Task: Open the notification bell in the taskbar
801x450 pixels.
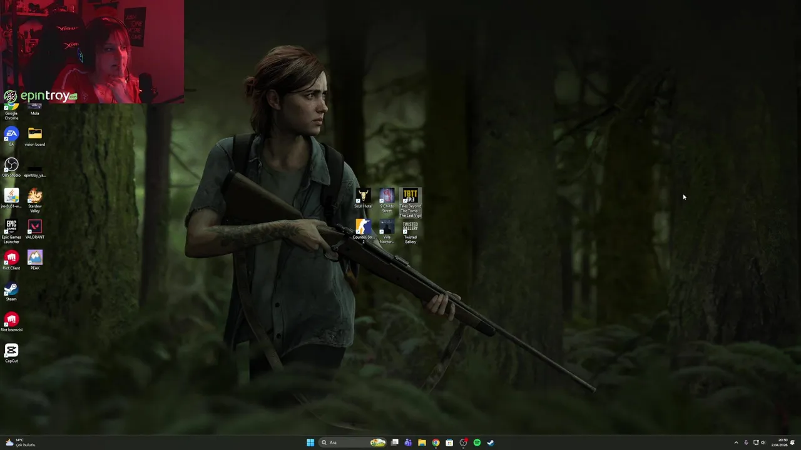Action: [793, 442]
